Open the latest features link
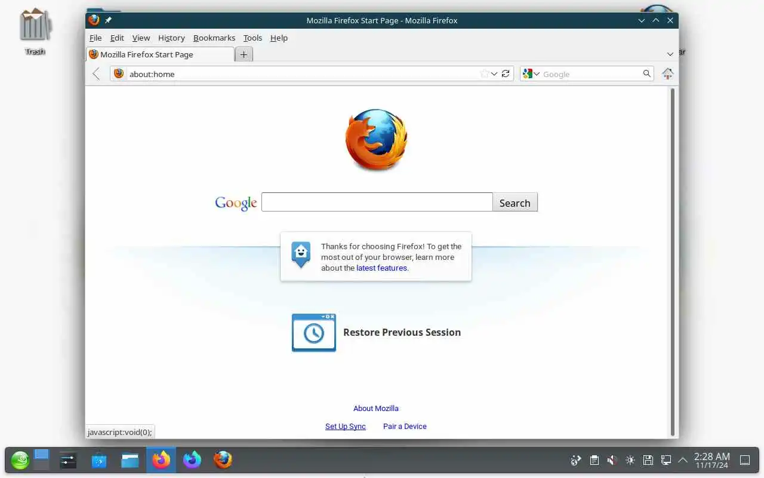The image size is (764, 478). [381, 268]
